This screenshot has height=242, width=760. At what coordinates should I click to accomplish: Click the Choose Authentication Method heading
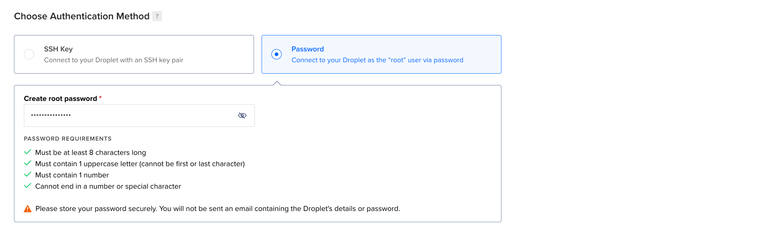(x=82, y=16)
